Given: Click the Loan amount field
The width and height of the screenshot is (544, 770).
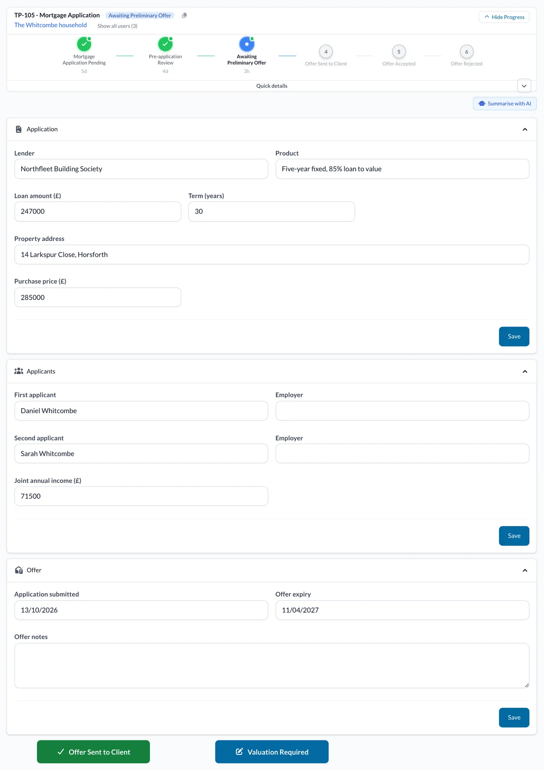Looking at the screenshot, I should click(98, 211).
